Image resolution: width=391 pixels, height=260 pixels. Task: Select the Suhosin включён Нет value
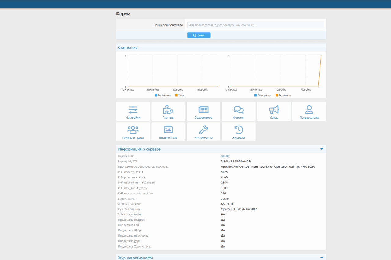223,215
